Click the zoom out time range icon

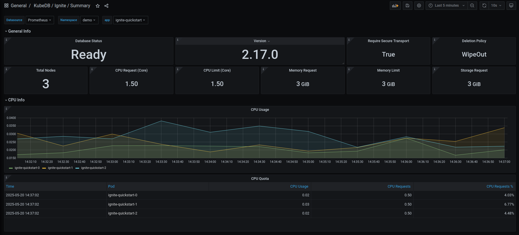(472, 5)
